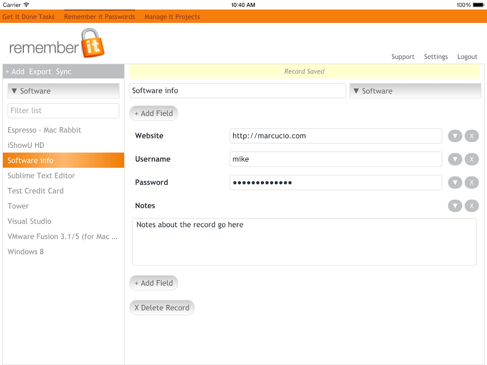
Task: Open Sublime Text Editor record
Action: [x=63, y=176]
